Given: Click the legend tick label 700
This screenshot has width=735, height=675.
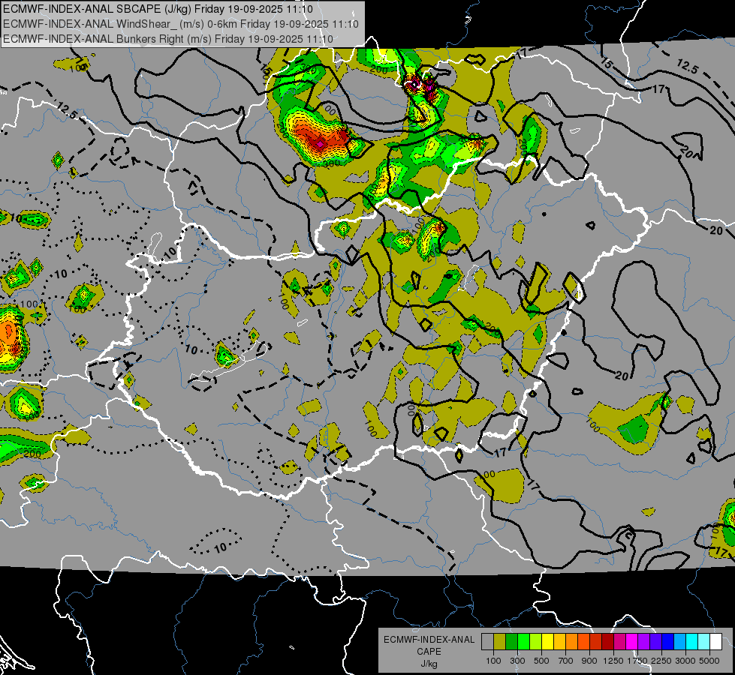Looking at the screenshot, I should pos(566,661).
